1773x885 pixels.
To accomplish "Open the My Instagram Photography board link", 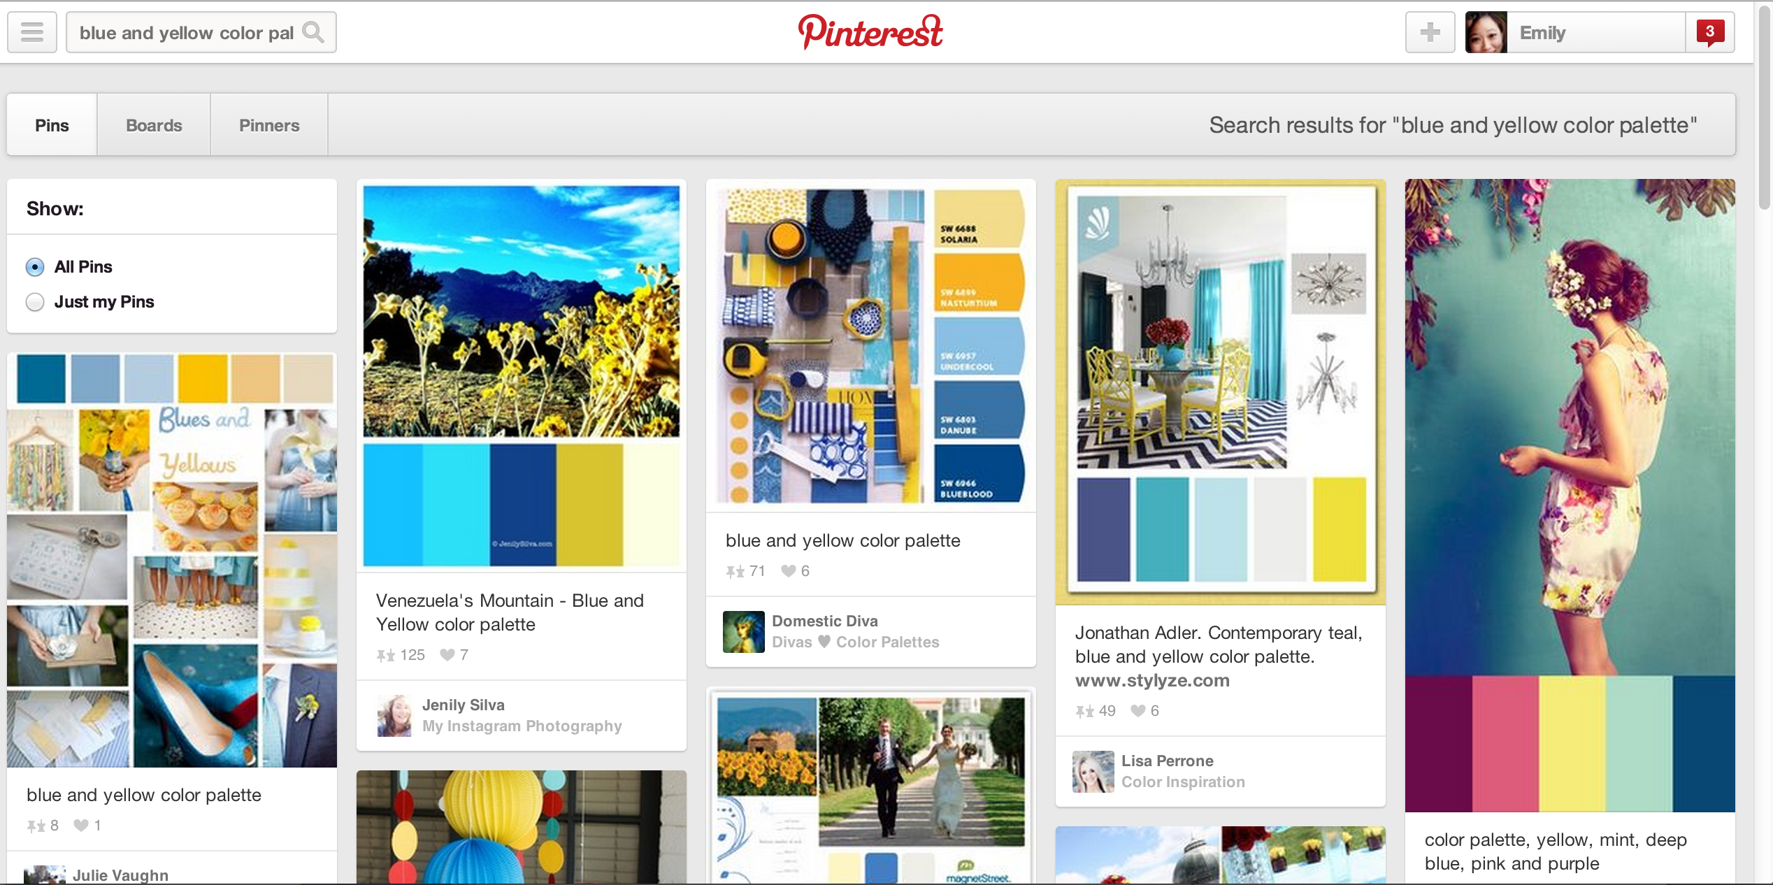I will 522,726.
